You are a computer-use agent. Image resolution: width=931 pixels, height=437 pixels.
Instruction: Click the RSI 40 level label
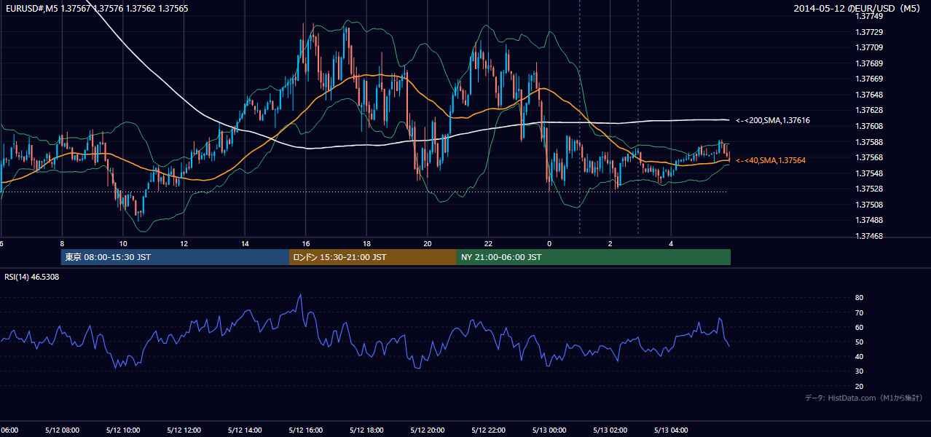859,356
